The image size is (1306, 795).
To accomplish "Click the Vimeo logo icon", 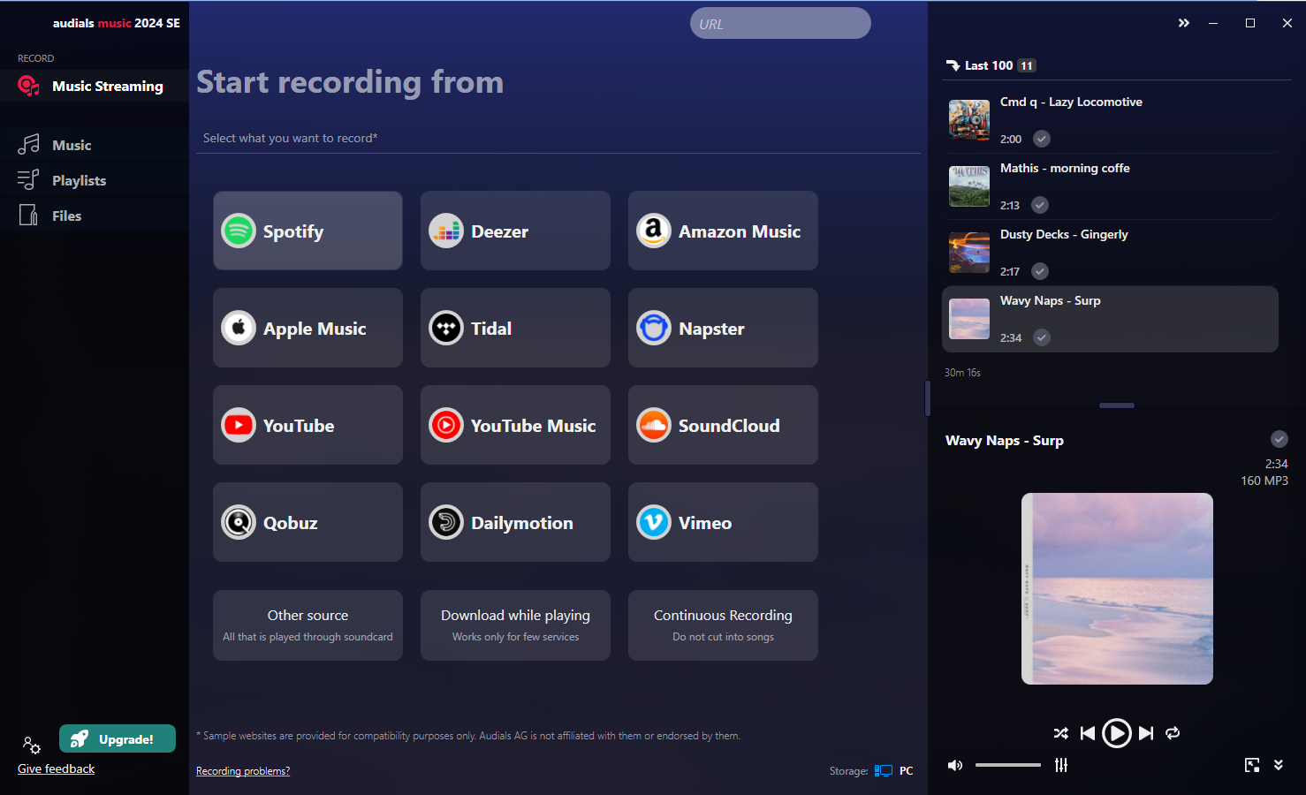I will [x=654, y=523].
